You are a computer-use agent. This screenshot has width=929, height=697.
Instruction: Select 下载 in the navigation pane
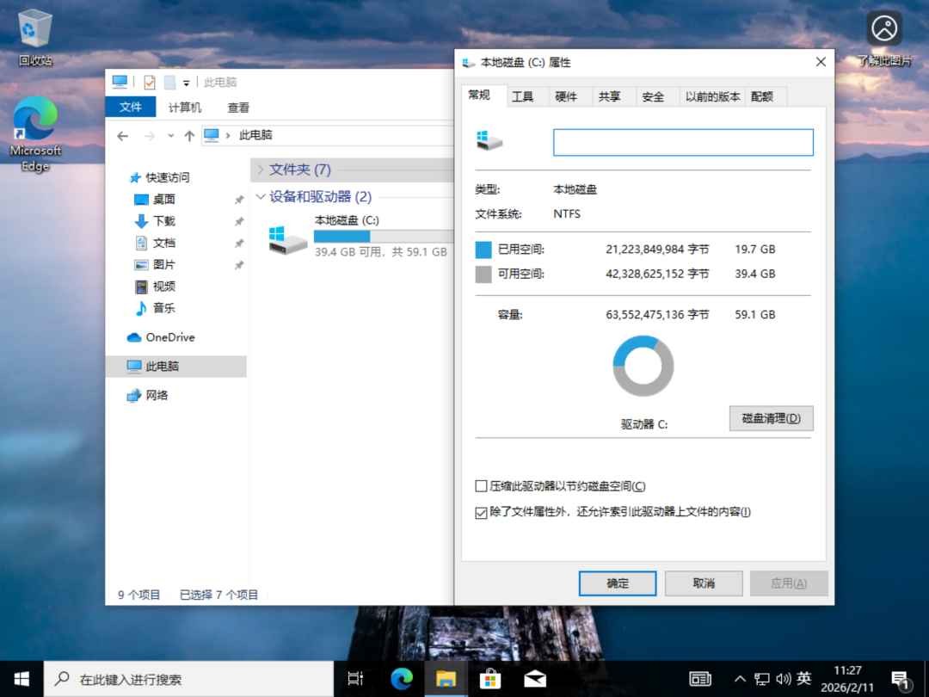[164, 221]
